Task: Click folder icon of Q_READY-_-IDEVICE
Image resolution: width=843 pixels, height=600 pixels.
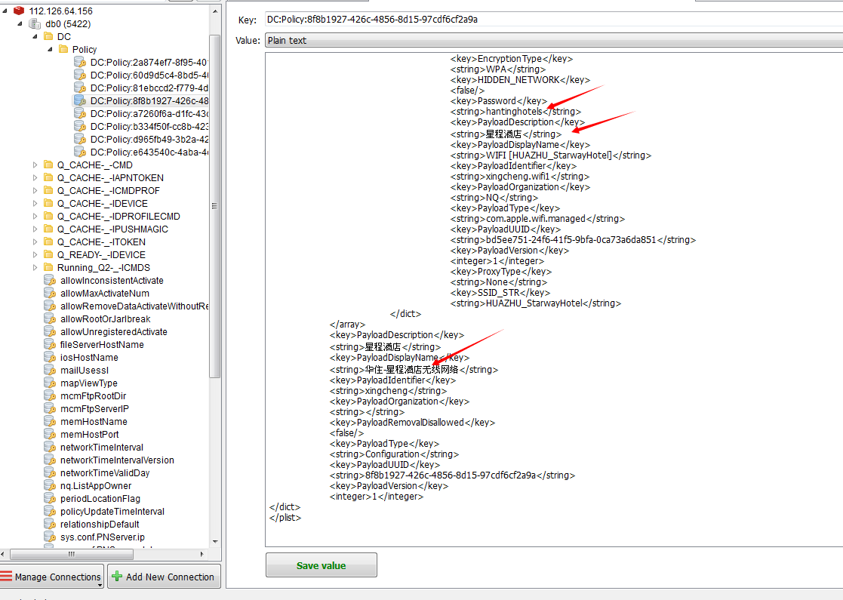Action: (48, 254)
